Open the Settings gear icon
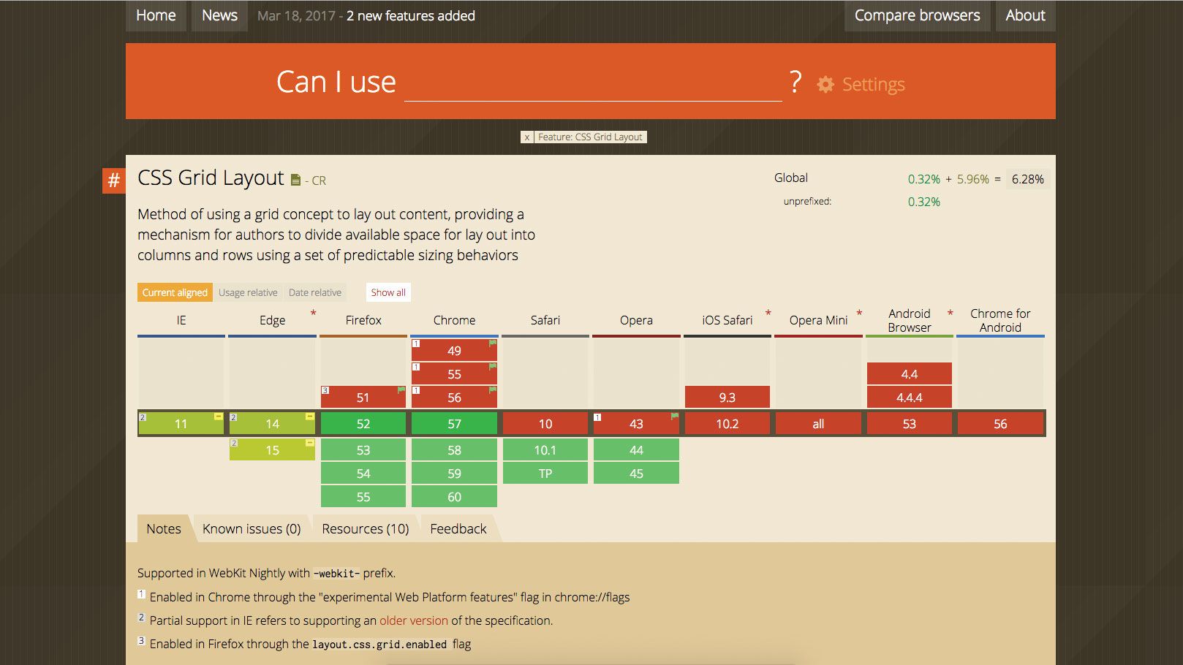This screenshot has height=665, width=1183. pyautogui.click(x=825, y=84)
